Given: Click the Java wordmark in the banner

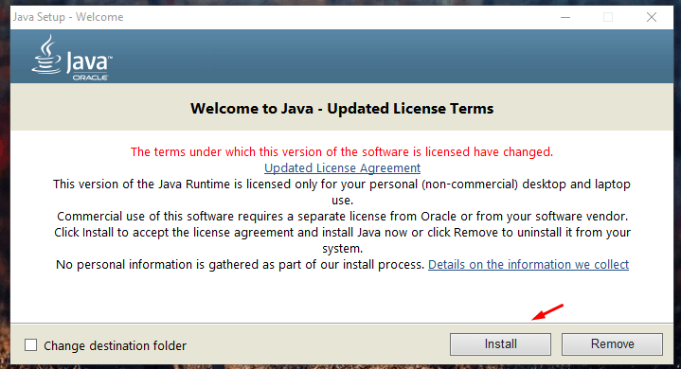Looking at the screenshot, I should [89, 62].
